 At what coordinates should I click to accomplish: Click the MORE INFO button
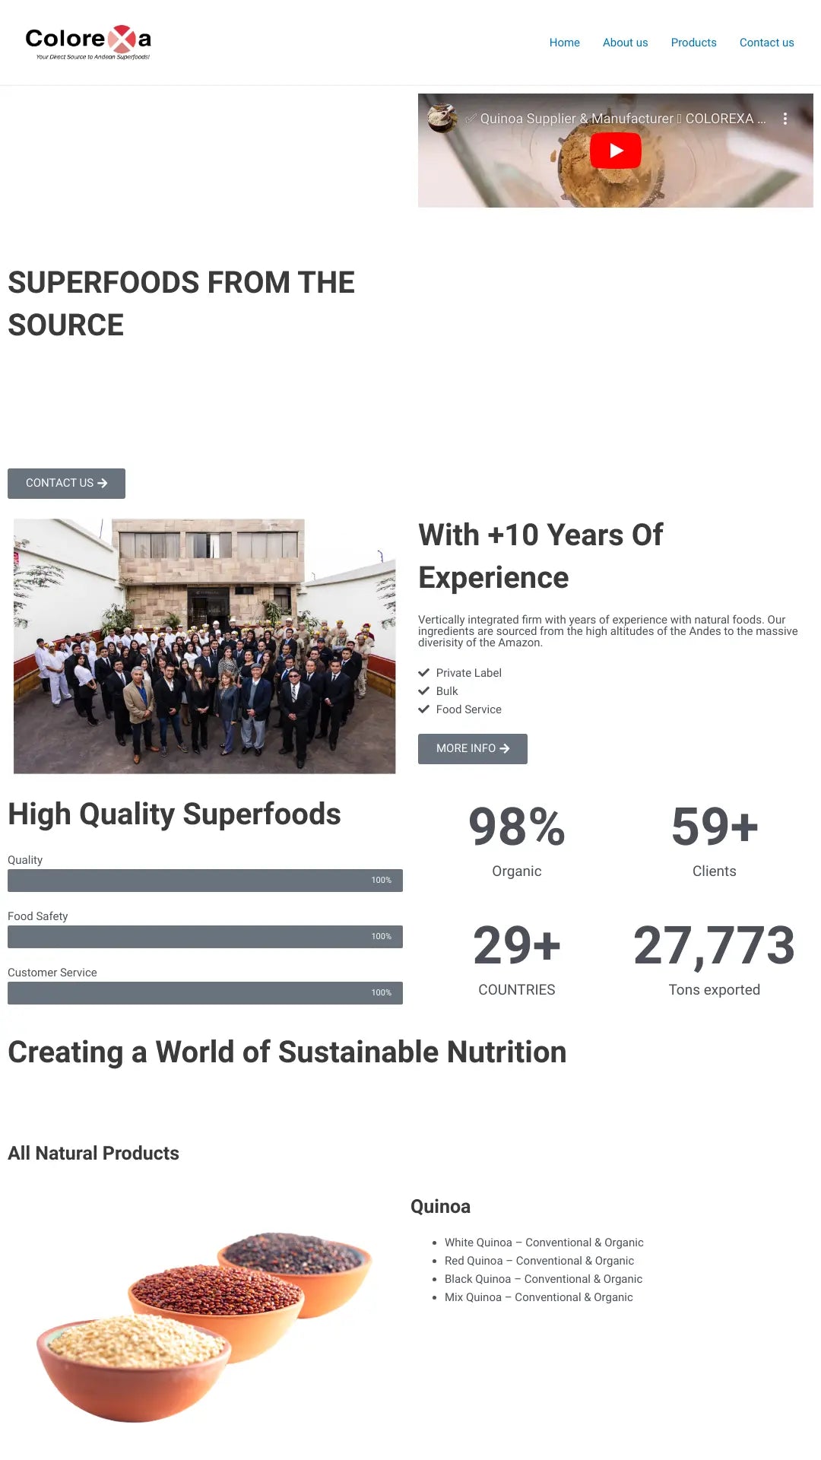coord(472,749)
